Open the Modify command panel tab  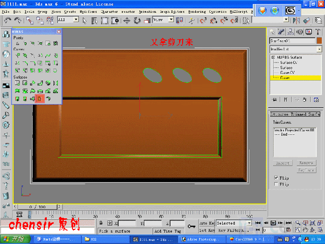[281, 32]
